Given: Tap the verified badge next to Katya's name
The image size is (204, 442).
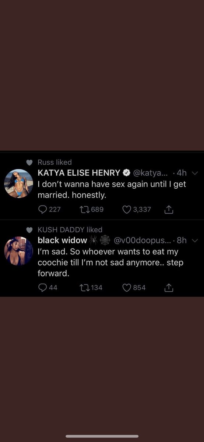Looking at the screenshot, I should (x=126, y=172).
